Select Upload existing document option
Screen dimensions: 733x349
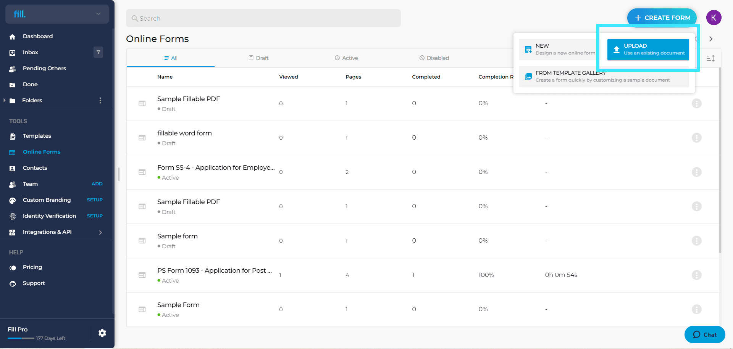click(x=648, y=50)
